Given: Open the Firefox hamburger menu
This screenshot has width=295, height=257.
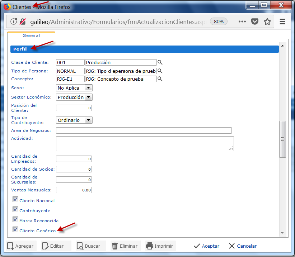Looking at the screenshot, I should [x=282, y=22].
